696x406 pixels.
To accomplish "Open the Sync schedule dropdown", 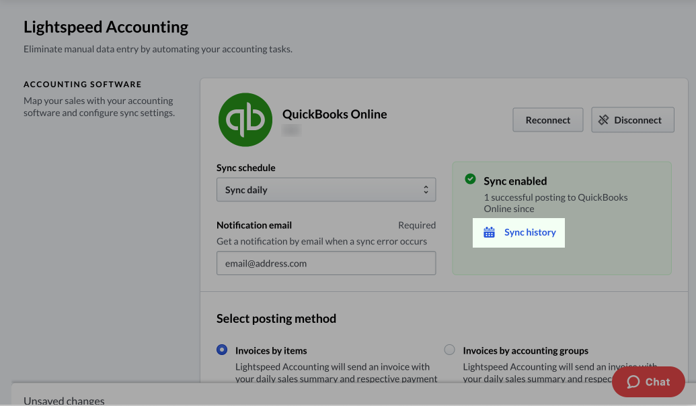I will pyautogui.click(x=325, y=190).
